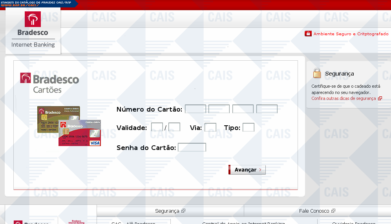This screenshot has width=391, height=224.
Task: Click the external link icon next to bottom Segurança
Action: point(183,211)
